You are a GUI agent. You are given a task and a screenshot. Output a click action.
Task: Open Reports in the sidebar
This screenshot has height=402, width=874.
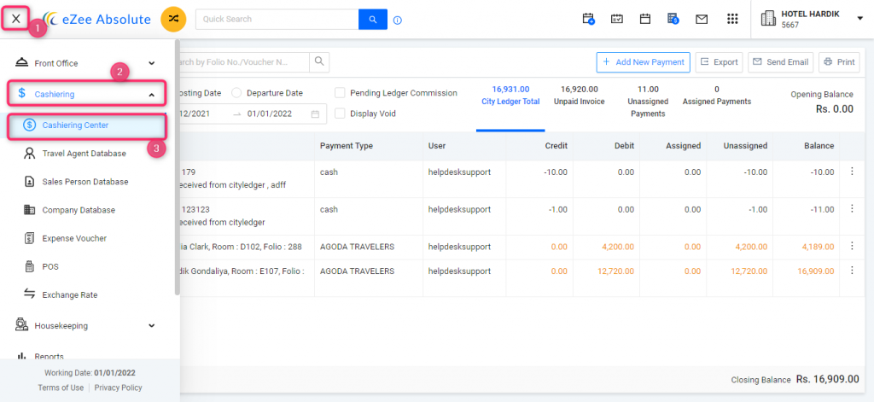pyautogui.click(x=49, y=356)
